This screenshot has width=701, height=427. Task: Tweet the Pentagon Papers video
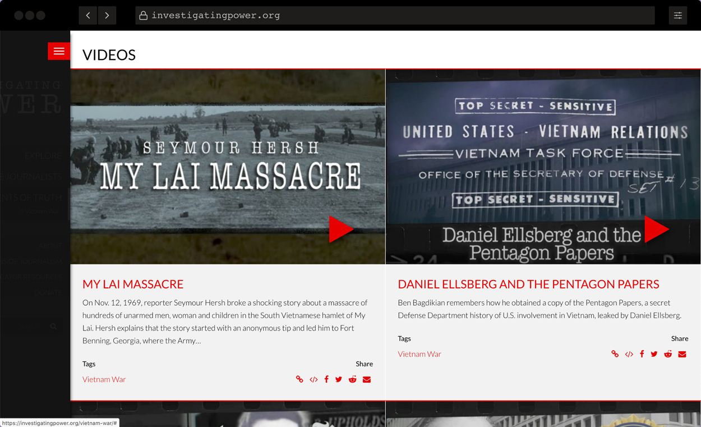tap(654, 354)
